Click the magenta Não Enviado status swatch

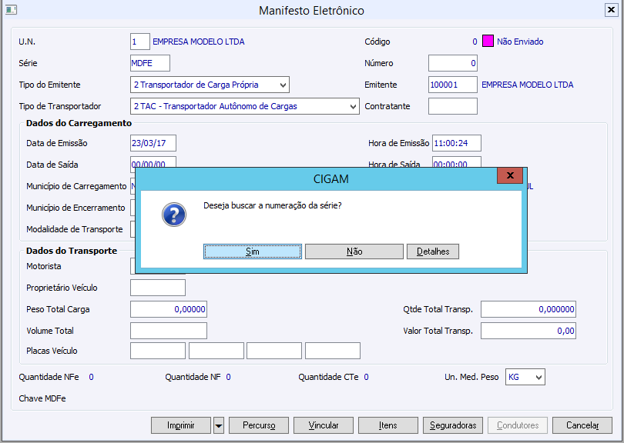(488, 42)
